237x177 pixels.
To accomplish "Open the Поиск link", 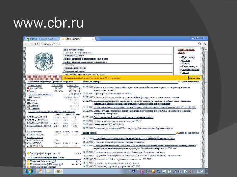I will [185, 63].
